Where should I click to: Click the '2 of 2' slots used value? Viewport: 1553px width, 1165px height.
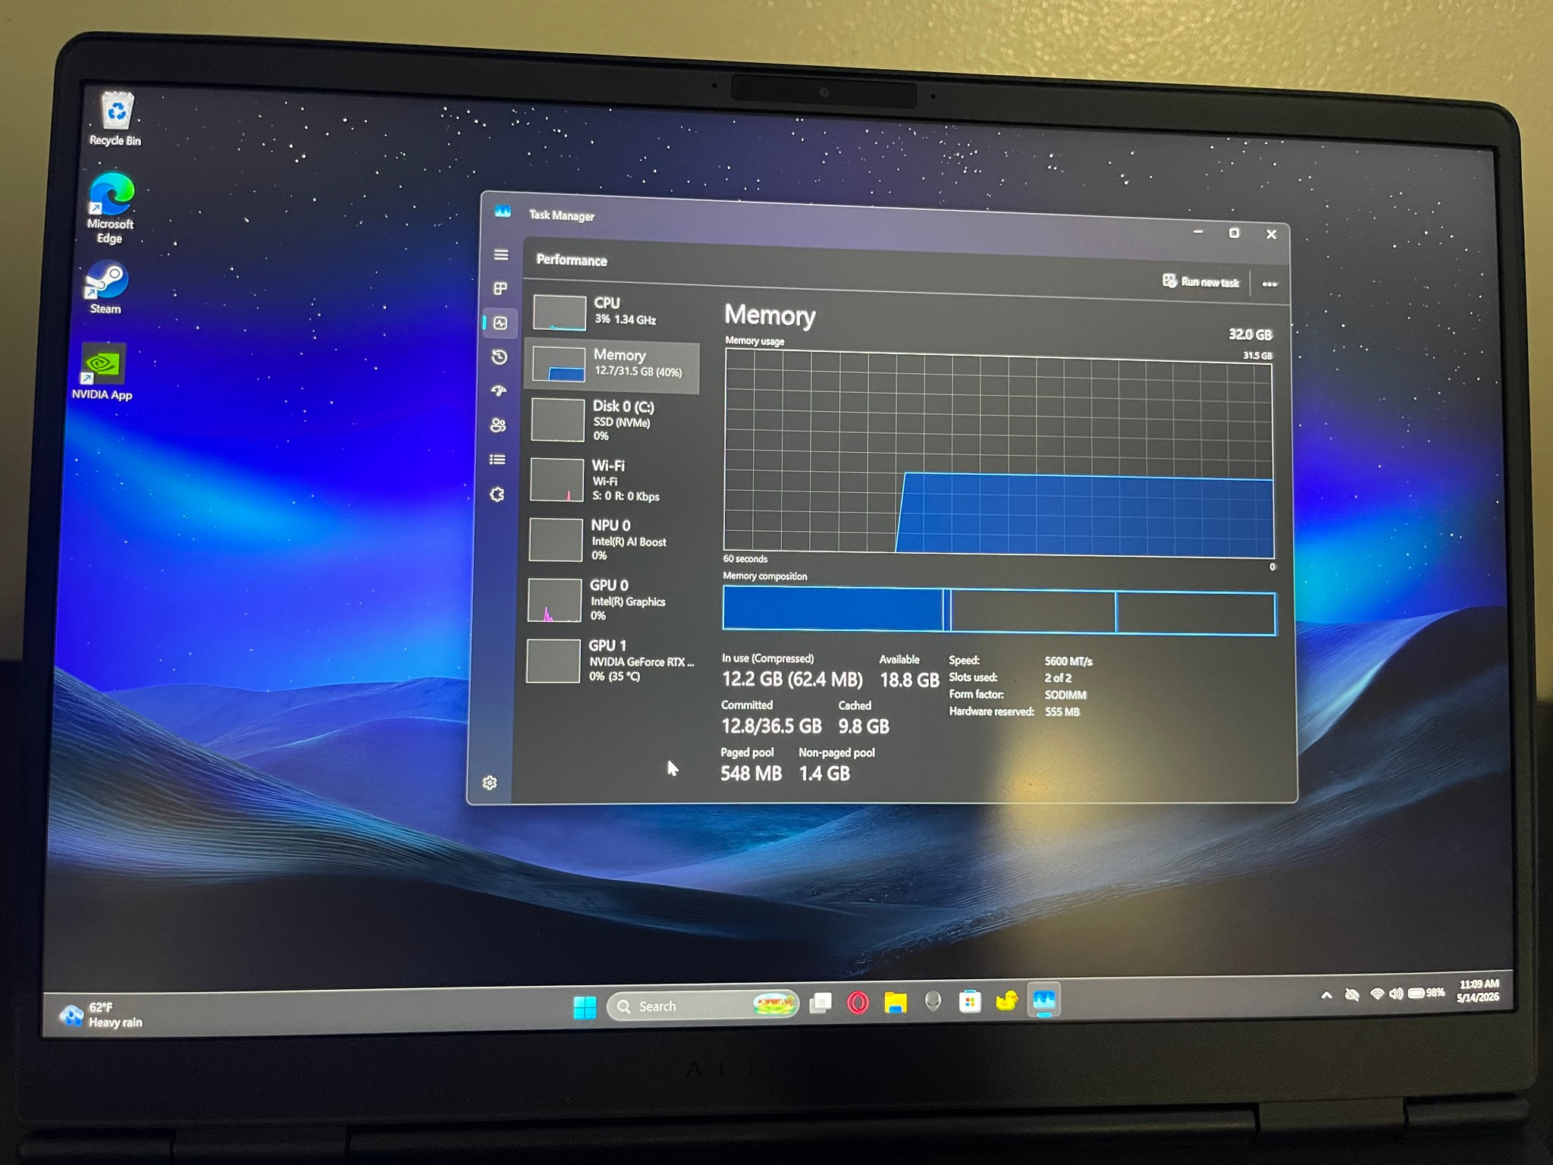[1058, 678]
